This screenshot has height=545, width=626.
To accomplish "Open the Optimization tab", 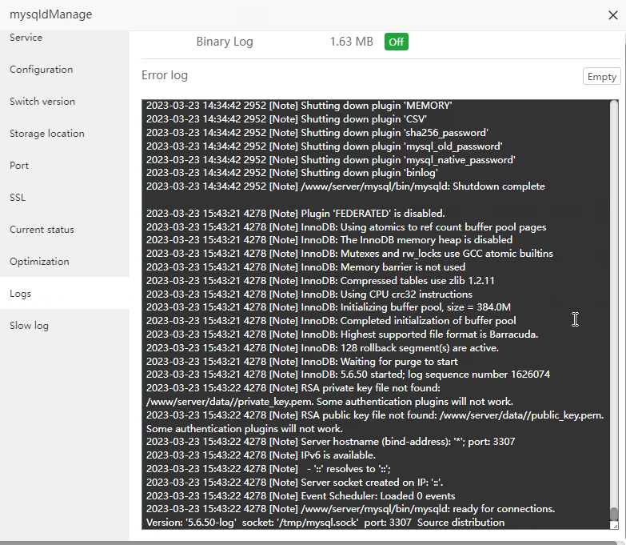I will [x=39, y=262].
